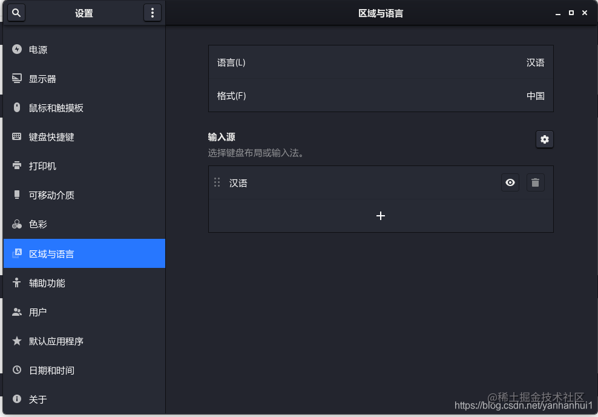Click the accessibility person icon
Viewport: 598px width, 417px height.
(x=16, y=282)
